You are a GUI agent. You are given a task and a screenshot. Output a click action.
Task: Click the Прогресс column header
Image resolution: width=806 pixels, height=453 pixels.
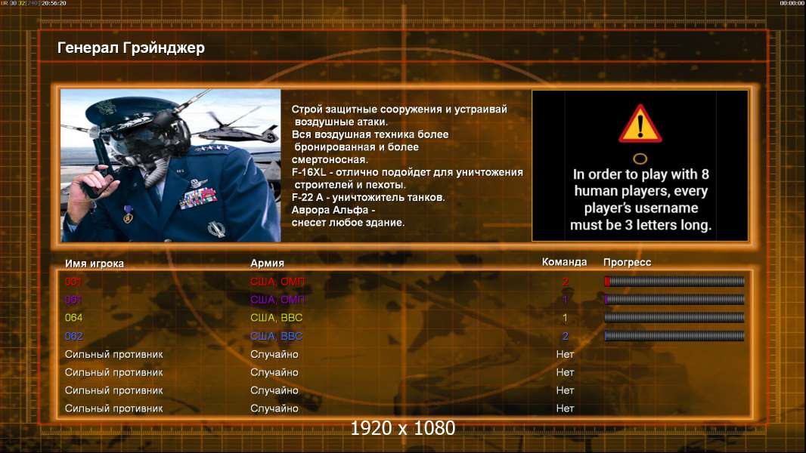(627, 262)
